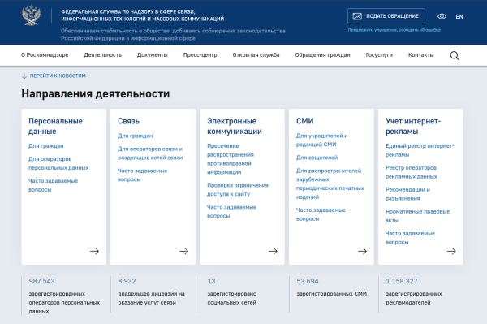The height and width of the screenshot is (324, 487).
Task: Click down arrow icon beside ПЕРЕЙТИ К НОВОСТЯМ
Action: pyautogui.click(x=24, y=76)
